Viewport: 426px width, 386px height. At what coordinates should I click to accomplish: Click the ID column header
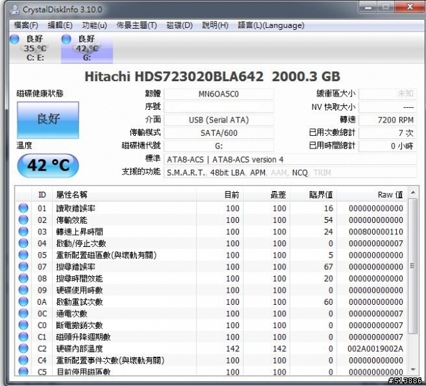(x=42, y=195)
